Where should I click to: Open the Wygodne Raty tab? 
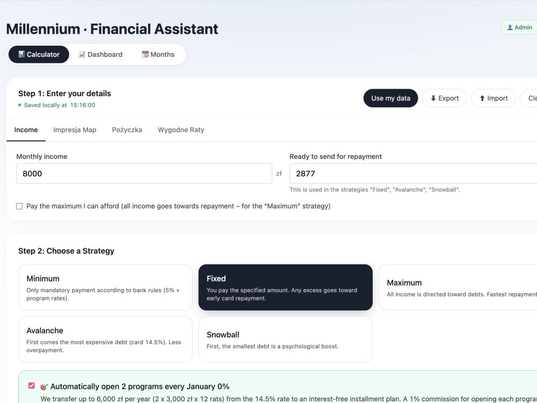tap(181, 130)
